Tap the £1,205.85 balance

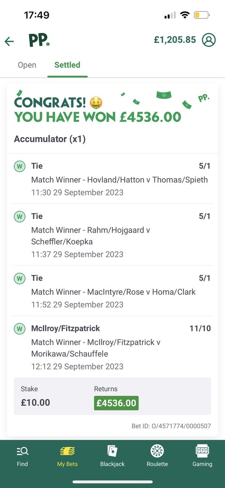(175, 40)
